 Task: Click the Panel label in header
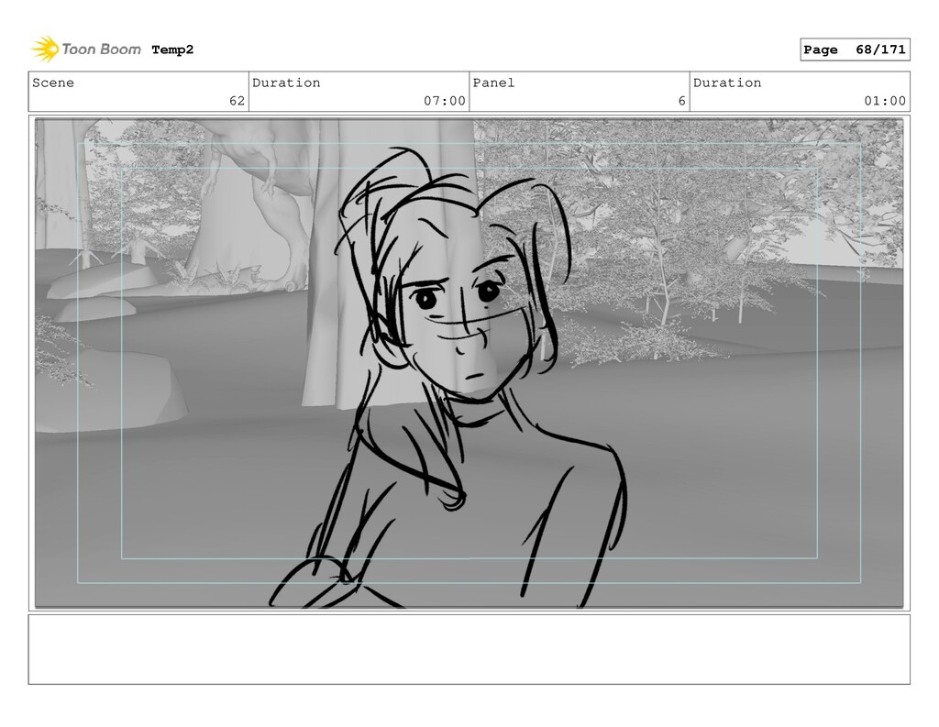pyautogui.click(x=493, y=83)
